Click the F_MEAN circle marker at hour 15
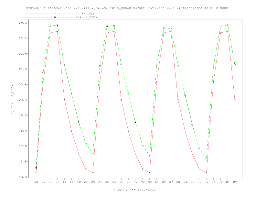 tap(71, 94)
